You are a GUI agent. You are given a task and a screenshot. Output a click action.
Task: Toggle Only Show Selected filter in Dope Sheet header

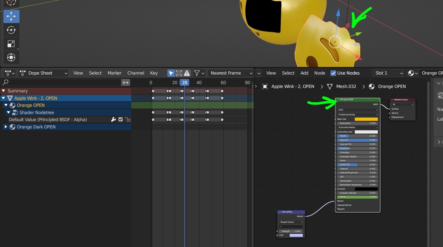point(171,73)
